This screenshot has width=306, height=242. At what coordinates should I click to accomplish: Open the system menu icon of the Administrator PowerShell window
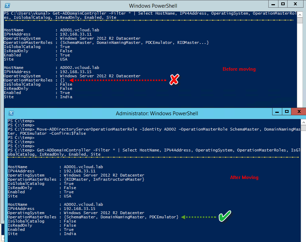click(11, 113)
